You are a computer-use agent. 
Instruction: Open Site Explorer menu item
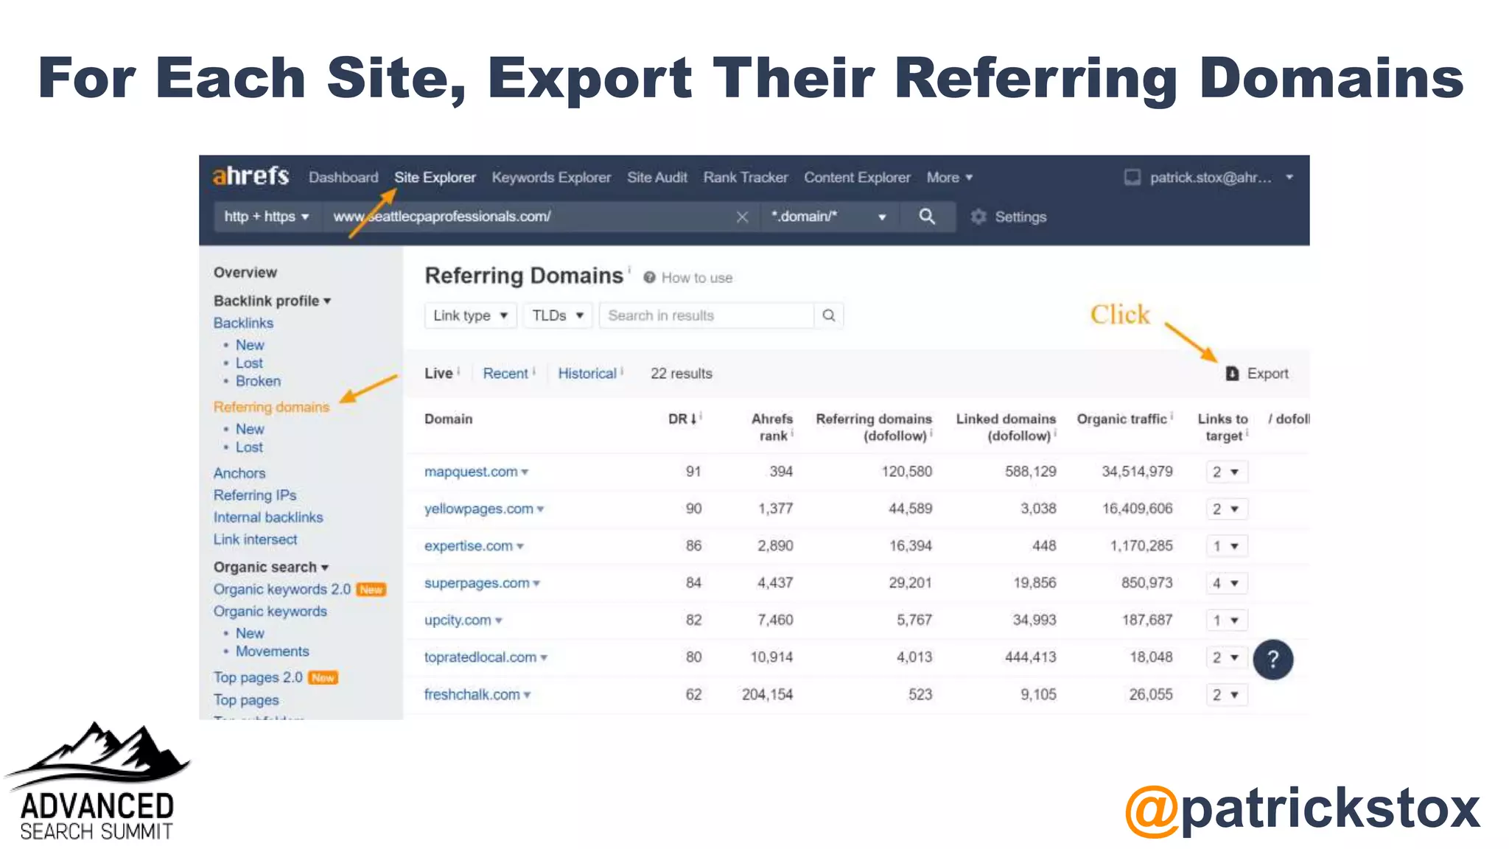click(435, 178)
